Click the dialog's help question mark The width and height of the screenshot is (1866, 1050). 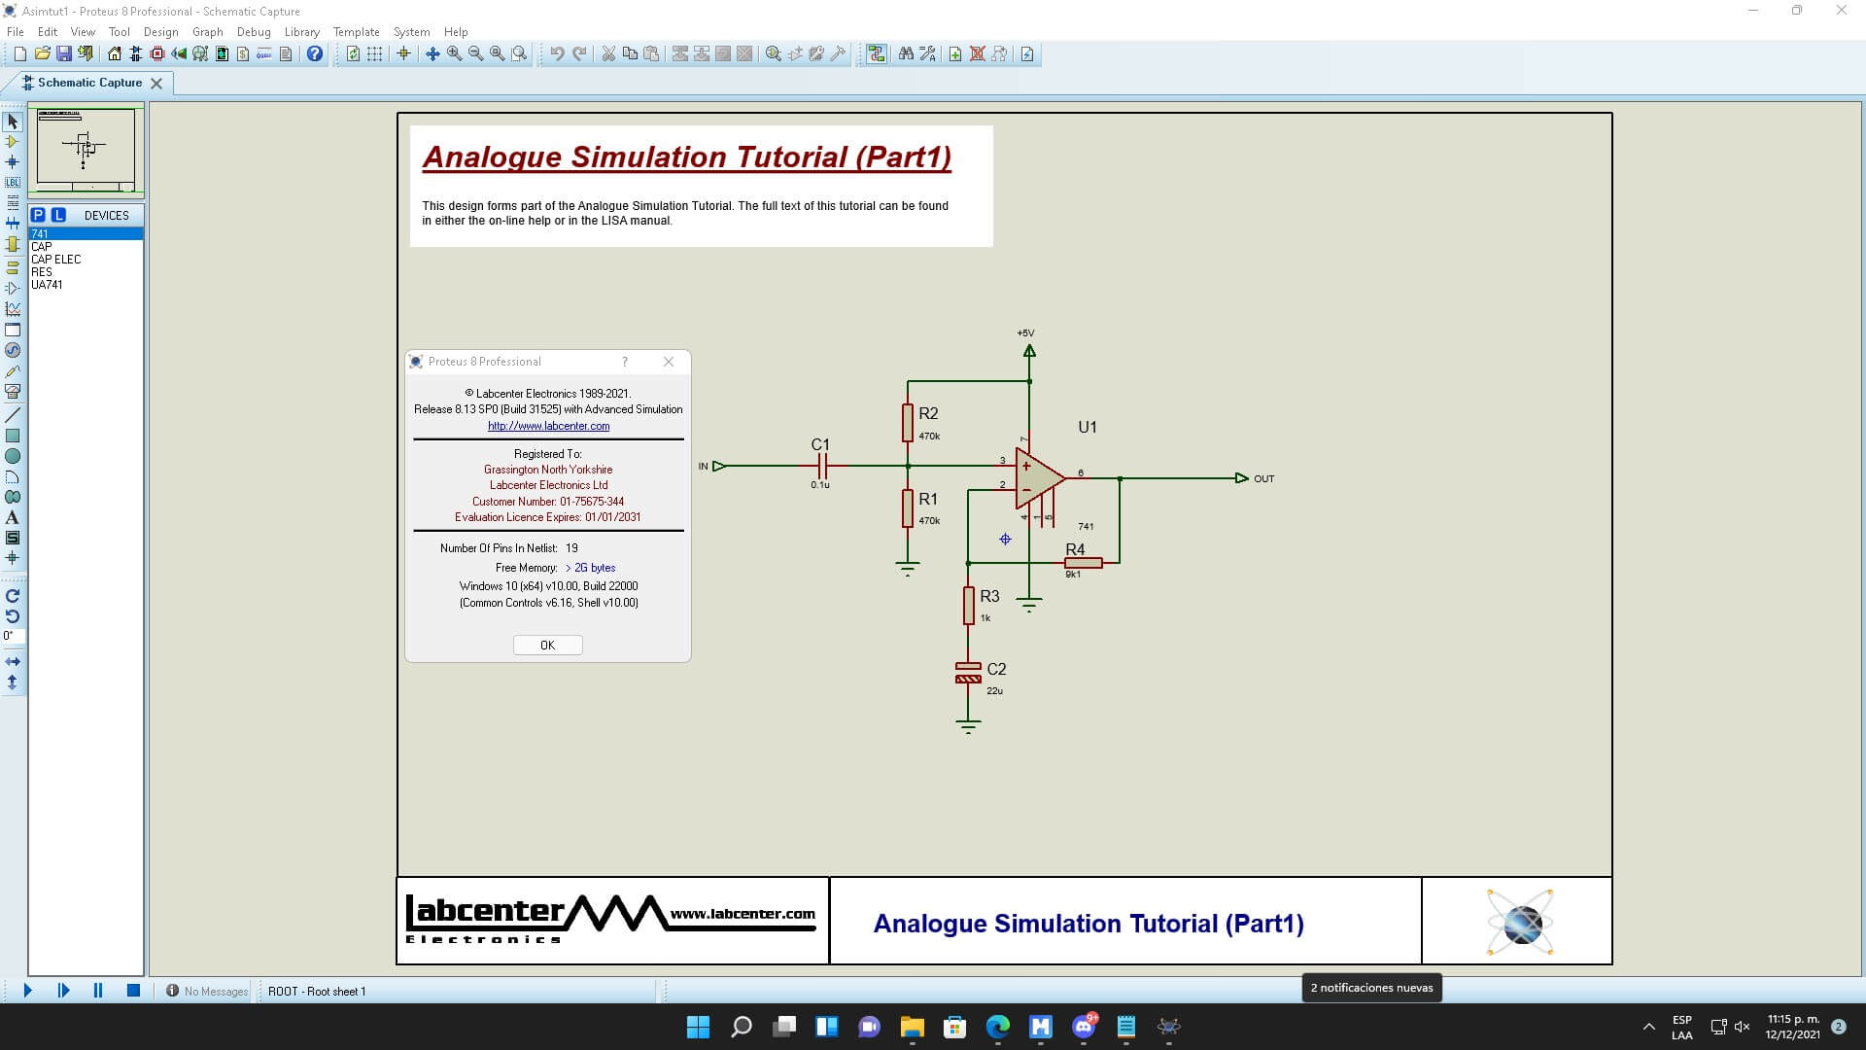pyautogui.click(x=625, y=362)
